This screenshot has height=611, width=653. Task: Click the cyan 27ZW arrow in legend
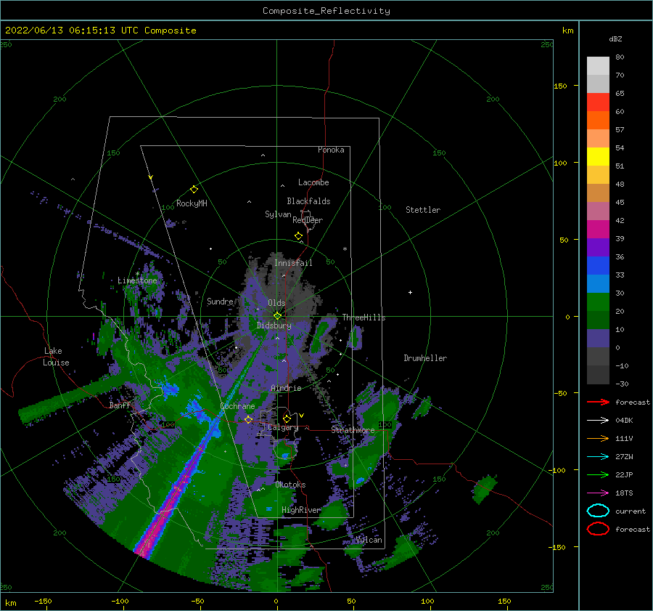tap(598, 456)
